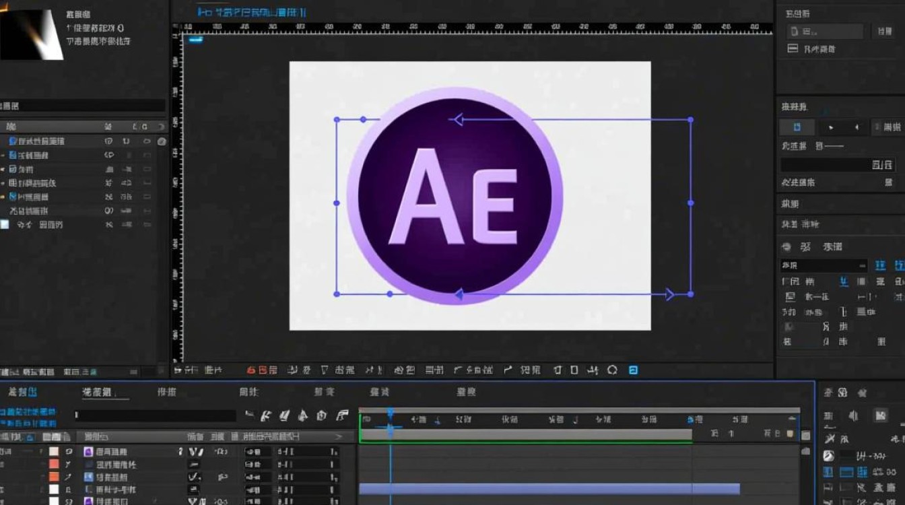Click the mask handle at the left edge midpoint
This screenshot has height=505, width=905.
[337, 203]
